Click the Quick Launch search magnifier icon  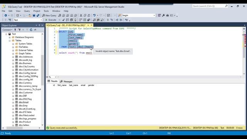[226, 6]
